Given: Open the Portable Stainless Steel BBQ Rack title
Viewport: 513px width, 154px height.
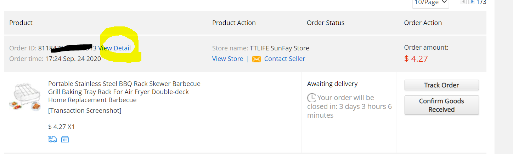Looking at the screenshot, I should [x=124, y=92].
